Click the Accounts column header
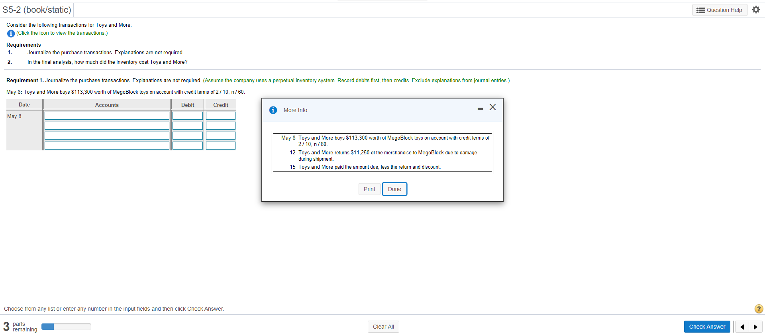This screenshot has width=765, height=333. (107, 105)
